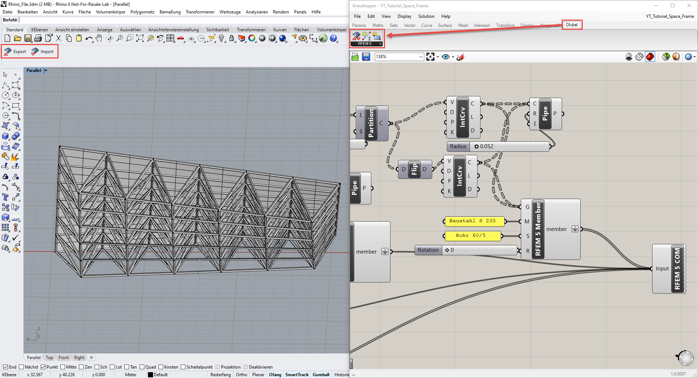Enable the Mitte object snap checkbox
The height and width of the screenshot is (378, 698).
tap(63, 367)
